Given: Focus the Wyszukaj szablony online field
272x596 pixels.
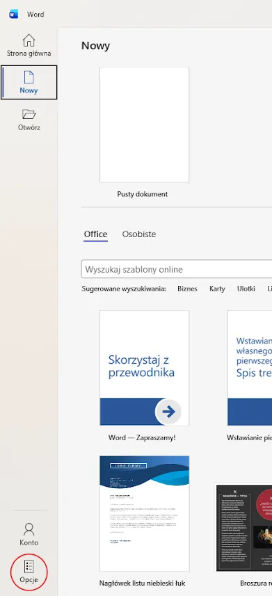Looking at the screenshot, I should (x=177, y=270).
